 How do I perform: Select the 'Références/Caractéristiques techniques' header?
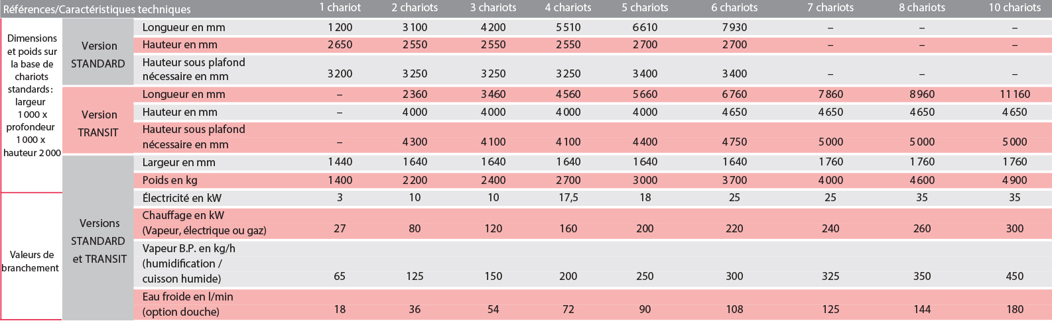click(x=97, y=9)
